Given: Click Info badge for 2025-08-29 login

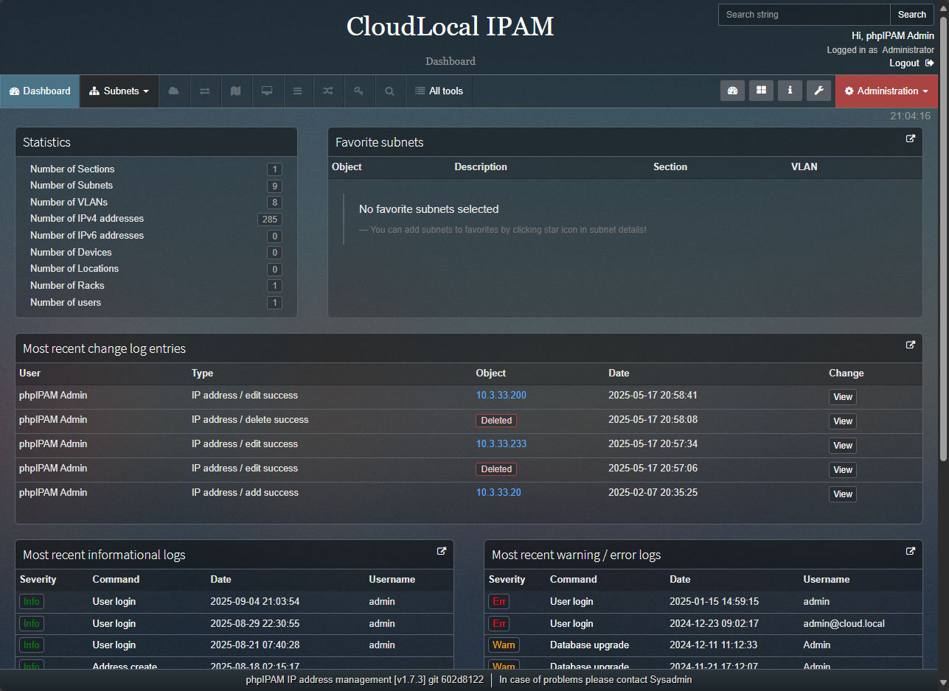Looking at the screenshot, I should click(32, 624).
